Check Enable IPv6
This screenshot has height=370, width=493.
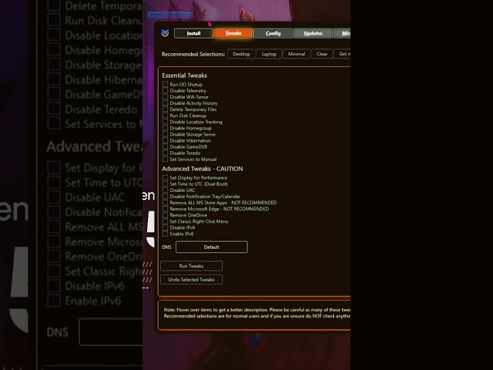(165, 234)
